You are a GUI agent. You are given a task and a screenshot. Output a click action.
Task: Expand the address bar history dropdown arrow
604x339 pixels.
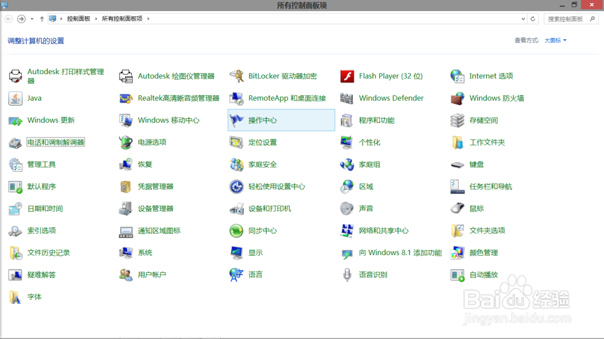click(523, 19)
